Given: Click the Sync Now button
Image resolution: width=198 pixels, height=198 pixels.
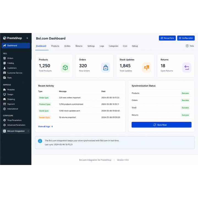Looking at the screenshot, I should pyautogui.click(x=161, y=125).
